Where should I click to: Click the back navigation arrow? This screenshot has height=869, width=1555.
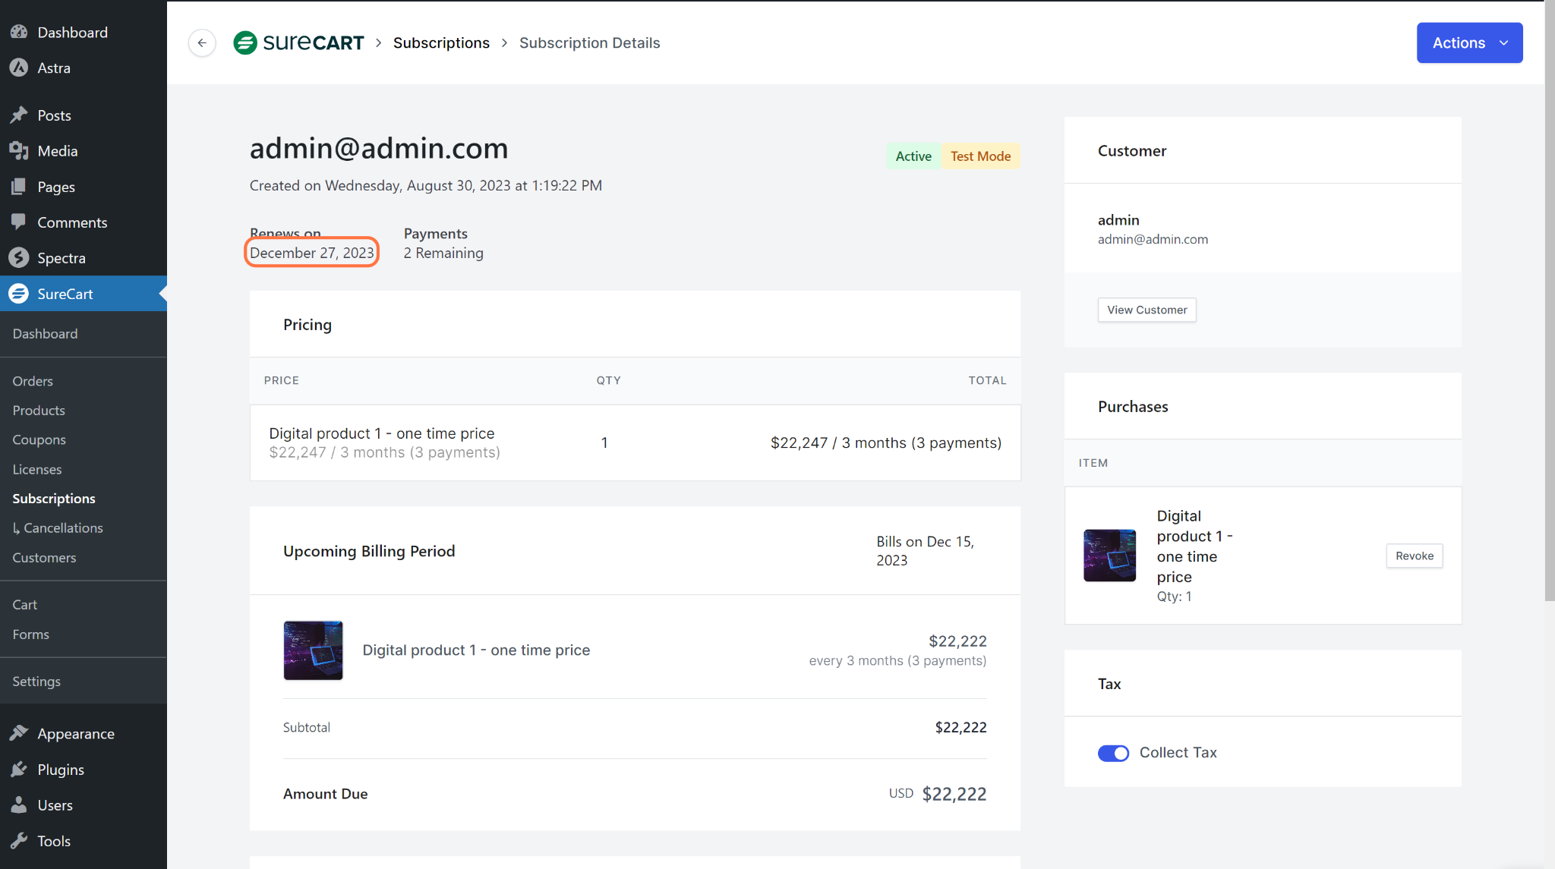pyautogui.click(x=202, y=43)
